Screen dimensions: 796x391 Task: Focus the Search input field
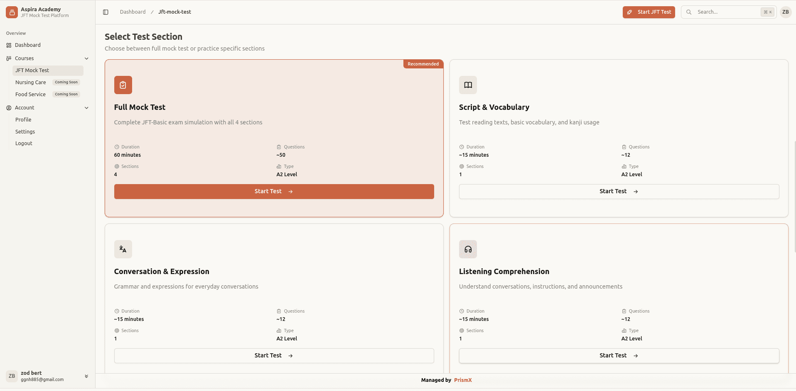[729, 12]
